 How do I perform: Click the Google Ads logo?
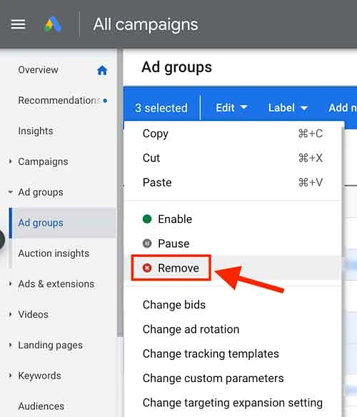[x=54, y=24]
